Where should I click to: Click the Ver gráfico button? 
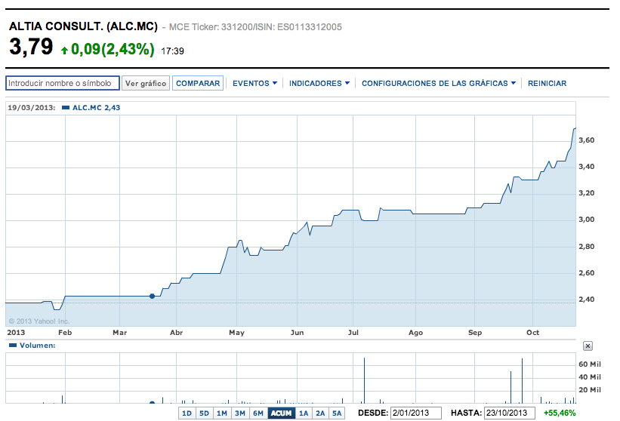point(146,84)
